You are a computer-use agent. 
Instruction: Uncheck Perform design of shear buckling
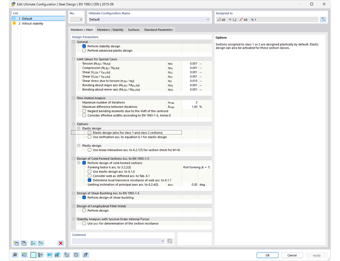[84, 197]
